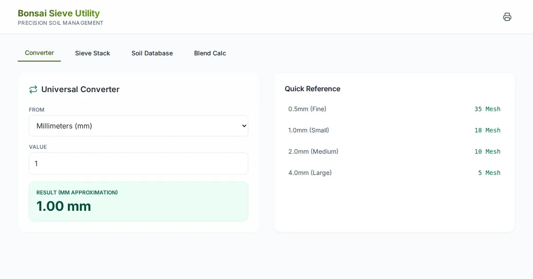Expand the From unit dropdown
Image resolution: width=533 pixels, height=279 pixels.
pos(138,126)
